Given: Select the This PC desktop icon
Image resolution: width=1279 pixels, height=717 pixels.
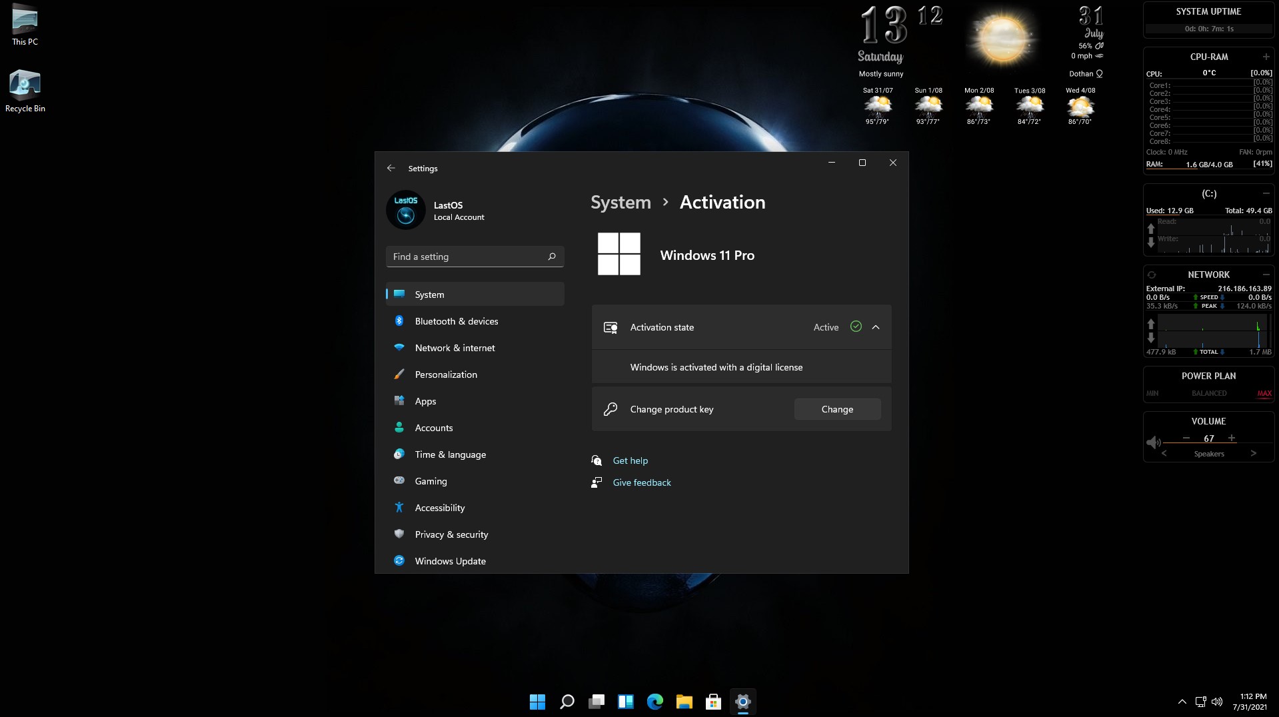Looking at the screenshot, I should (25, 25).
